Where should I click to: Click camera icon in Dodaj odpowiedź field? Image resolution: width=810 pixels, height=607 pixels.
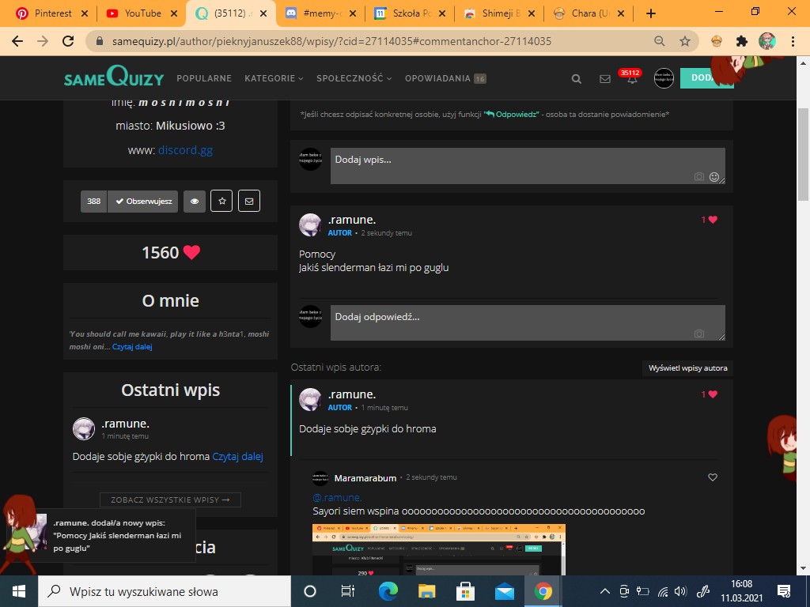(698, 334)
